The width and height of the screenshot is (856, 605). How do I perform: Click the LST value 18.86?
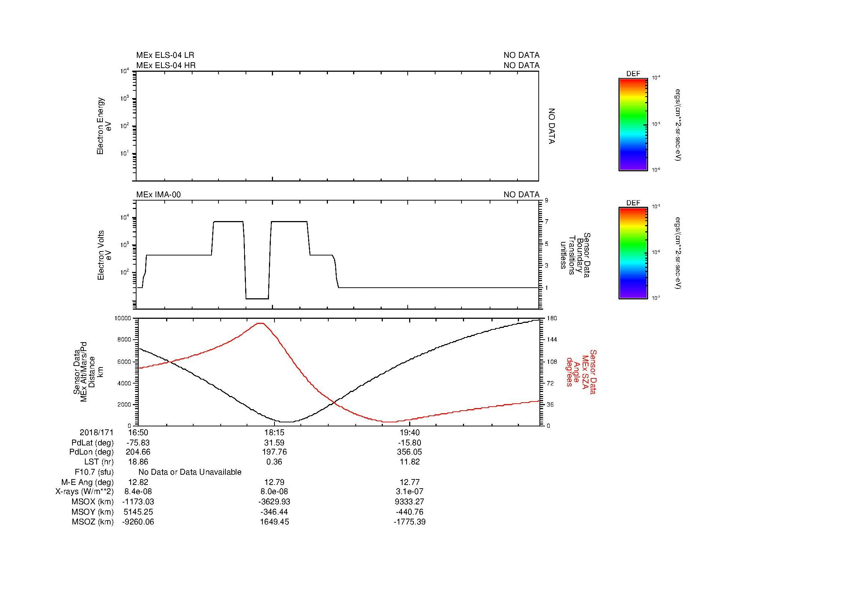[138, 462]
